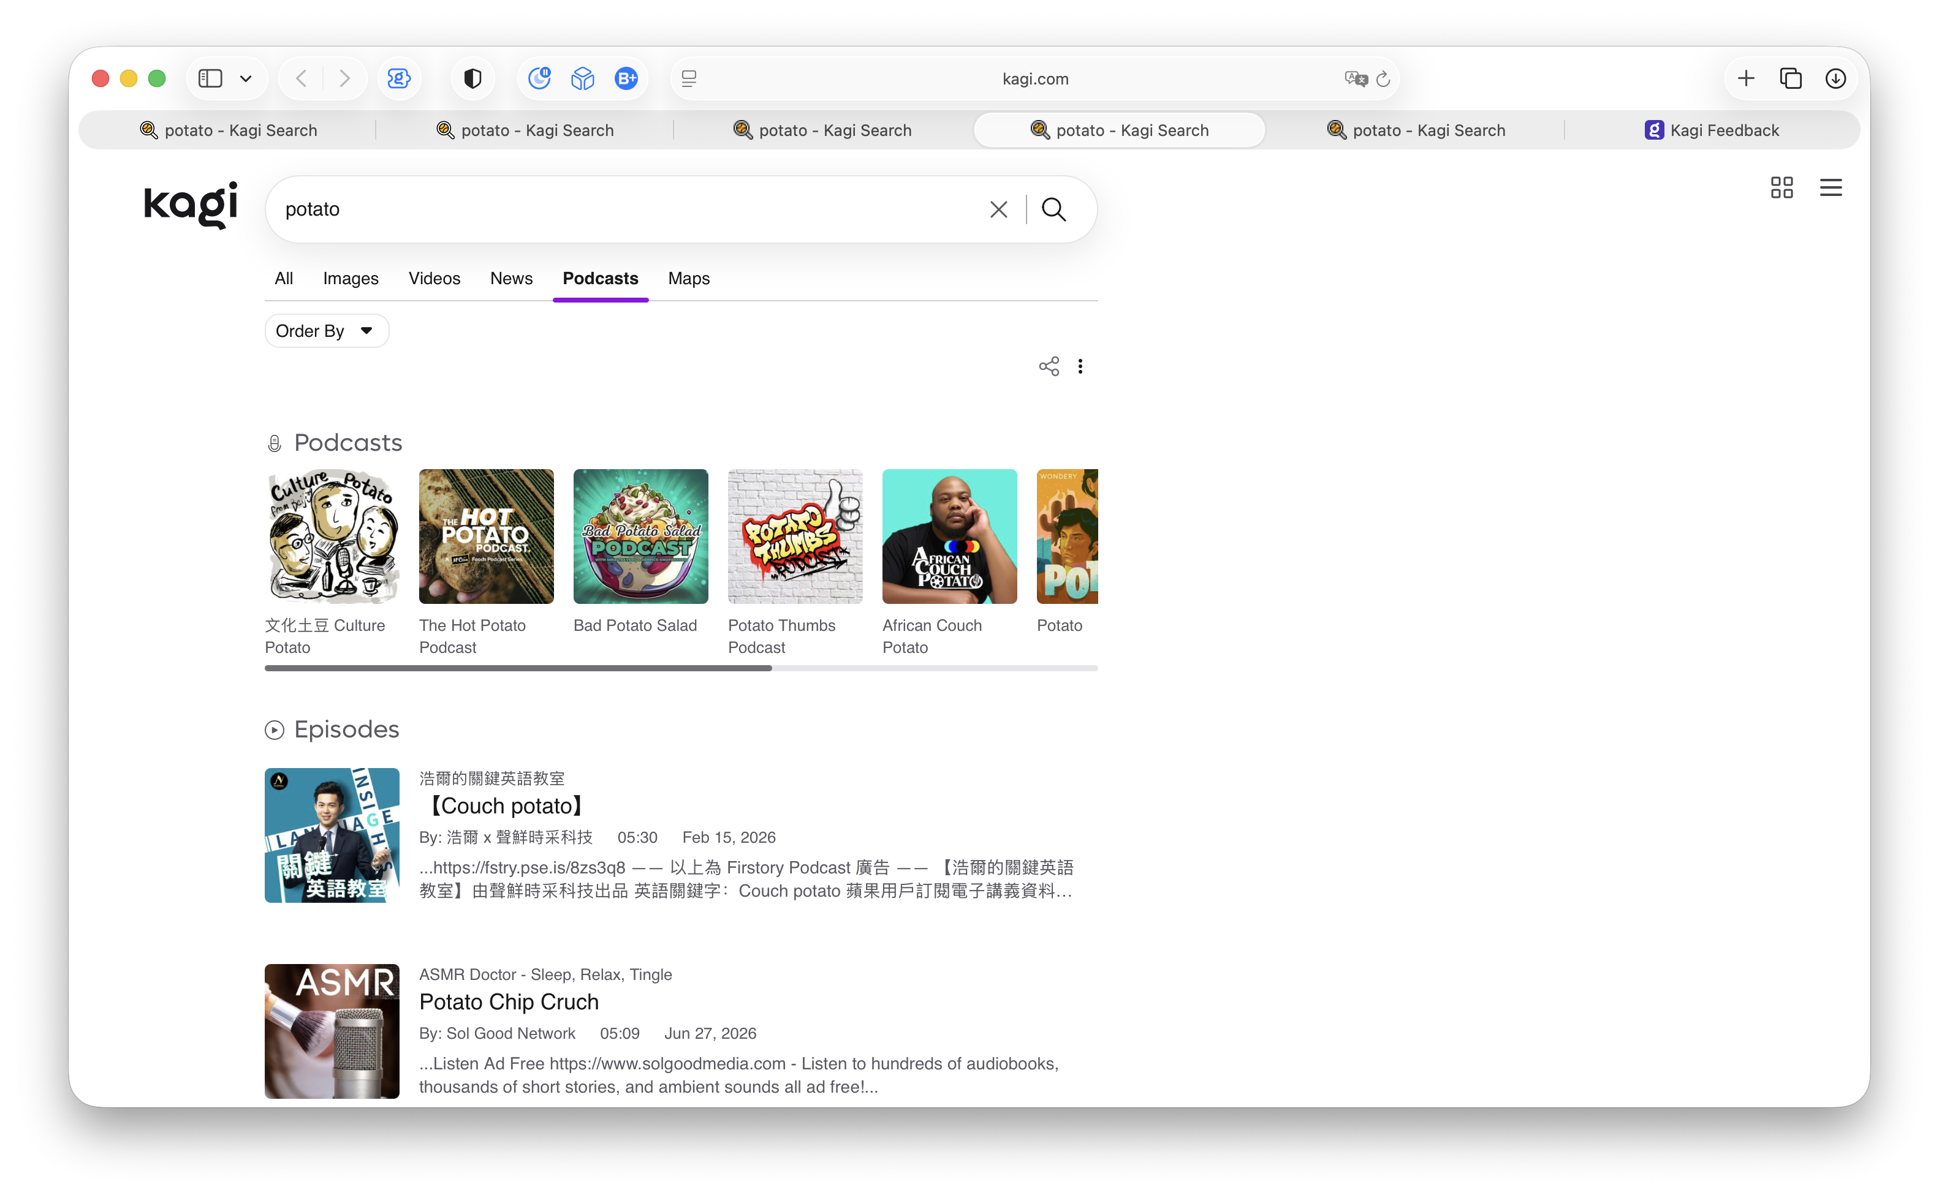Open the sidebar options chevron

(x=246, y=78)
